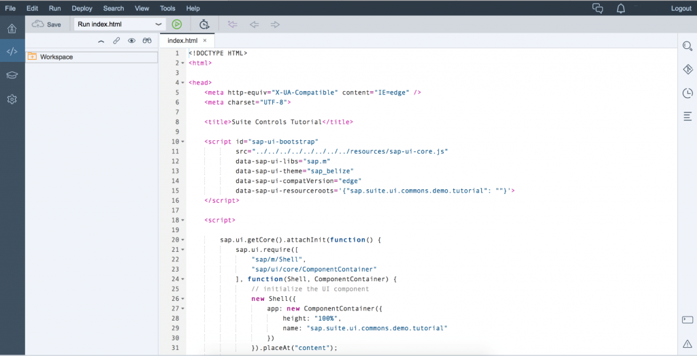
Task: Open the Search menu
Action: click(114, 8)
